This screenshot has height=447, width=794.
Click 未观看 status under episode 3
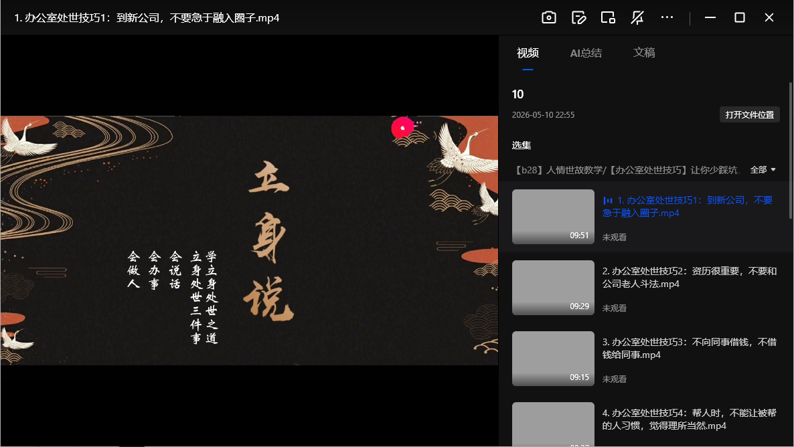coord(614,379)
